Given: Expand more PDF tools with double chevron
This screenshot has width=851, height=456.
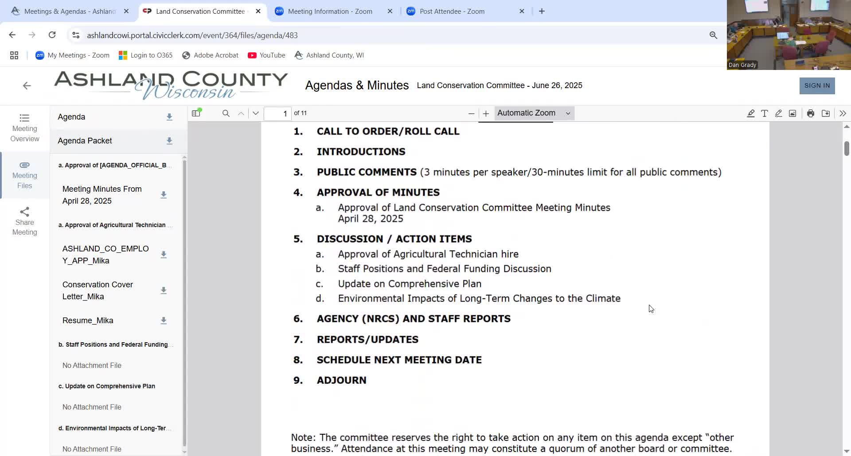Looking at the screenshot, I should pyautogui.click(x=843, y=113).
